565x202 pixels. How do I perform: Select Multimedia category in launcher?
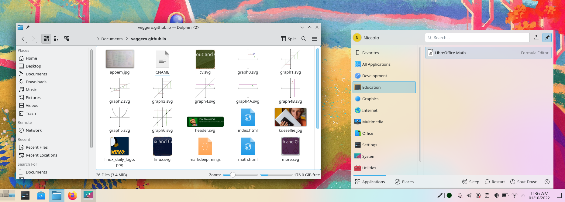point(384,122)
